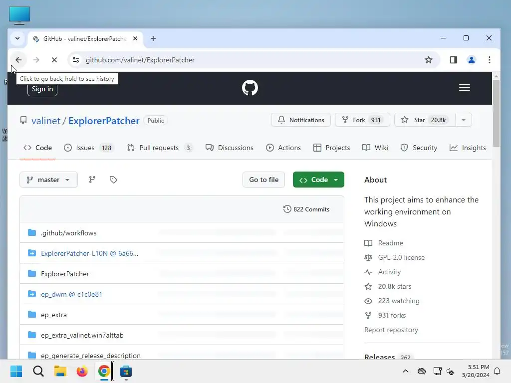View the 822 Commits history
This screenshot has height=383, width=511.
[306, 209]
